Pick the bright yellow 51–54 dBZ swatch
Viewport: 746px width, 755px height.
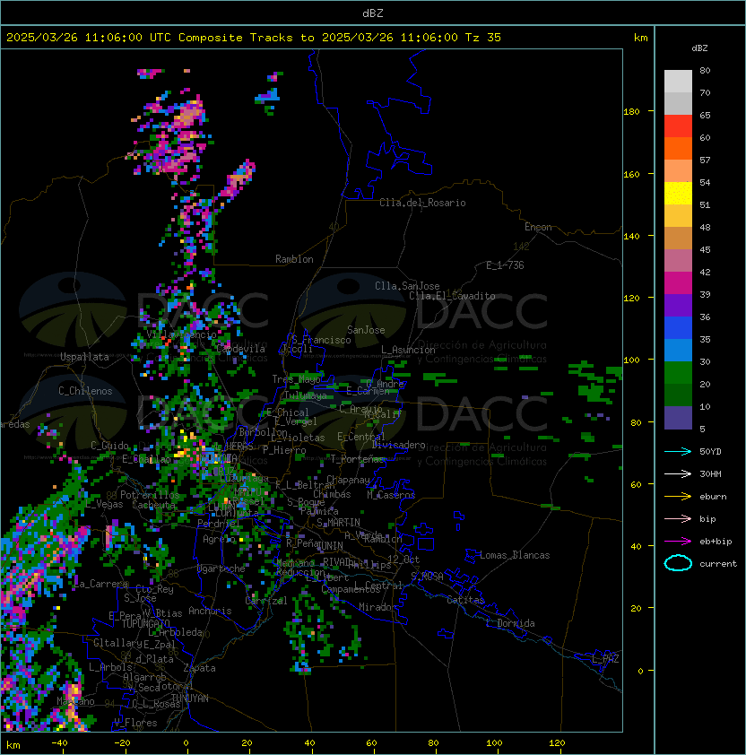(678, 194)
